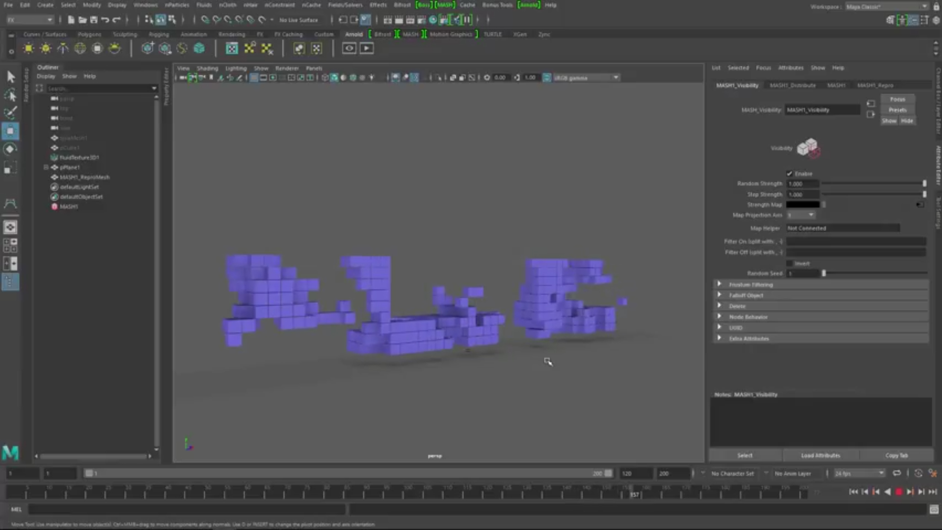
Task: Click the Arnold physical sky shelf icon
Action: coord(114,48)
